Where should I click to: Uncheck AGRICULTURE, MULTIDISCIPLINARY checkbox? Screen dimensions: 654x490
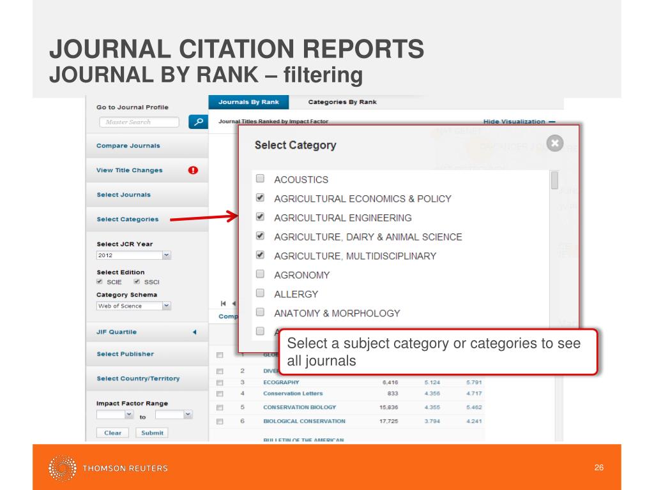(260, 255)
